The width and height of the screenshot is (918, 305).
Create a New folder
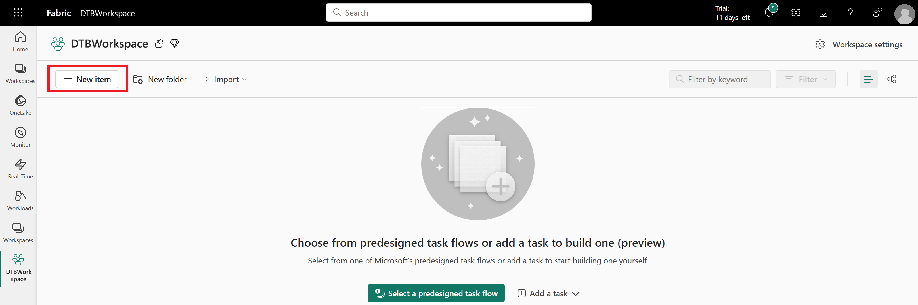tap(160, 79)
